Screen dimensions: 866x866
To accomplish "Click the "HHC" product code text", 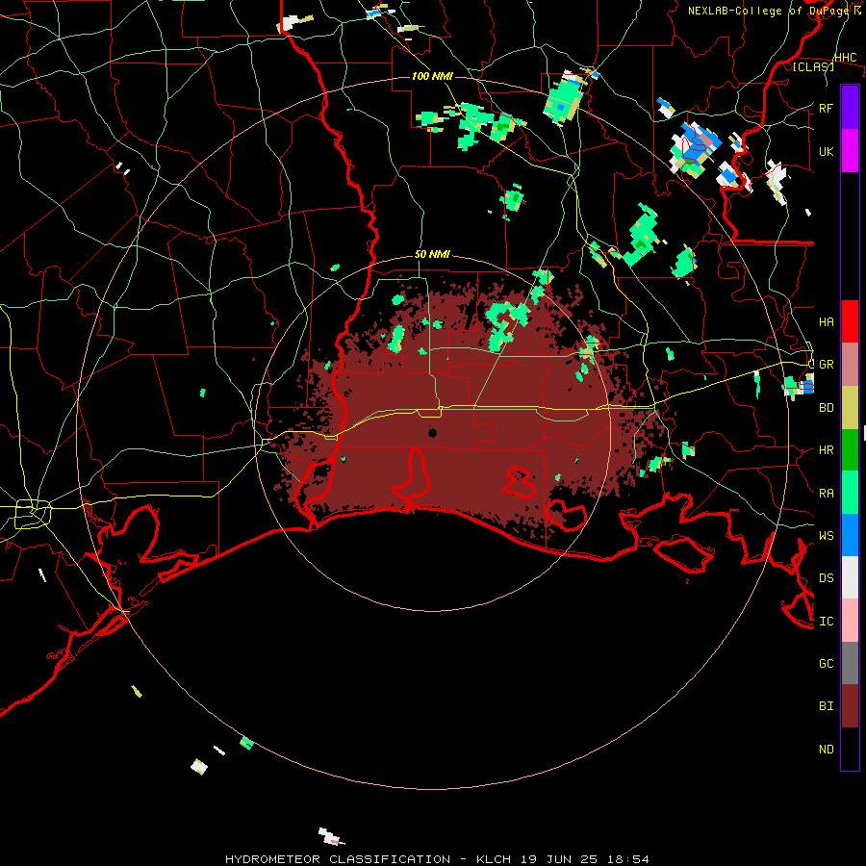I will (845, 58).
